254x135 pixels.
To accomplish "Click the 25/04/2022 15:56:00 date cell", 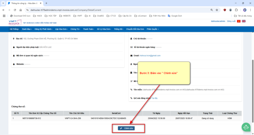I will tap(157, 118).
